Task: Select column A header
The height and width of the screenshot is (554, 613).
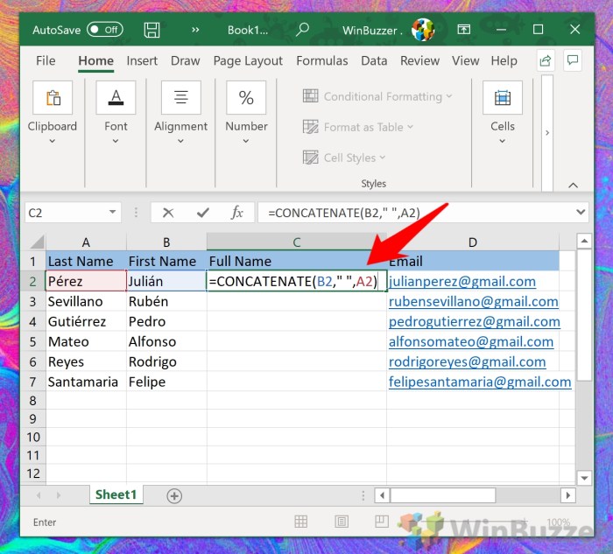Action: click(x=86, y=242)
